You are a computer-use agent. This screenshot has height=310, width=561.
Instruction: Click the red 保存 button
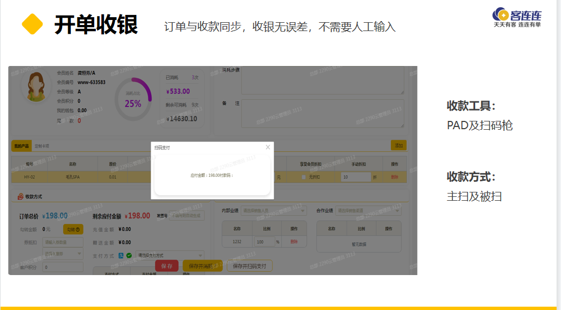click(x=167, y=266)
